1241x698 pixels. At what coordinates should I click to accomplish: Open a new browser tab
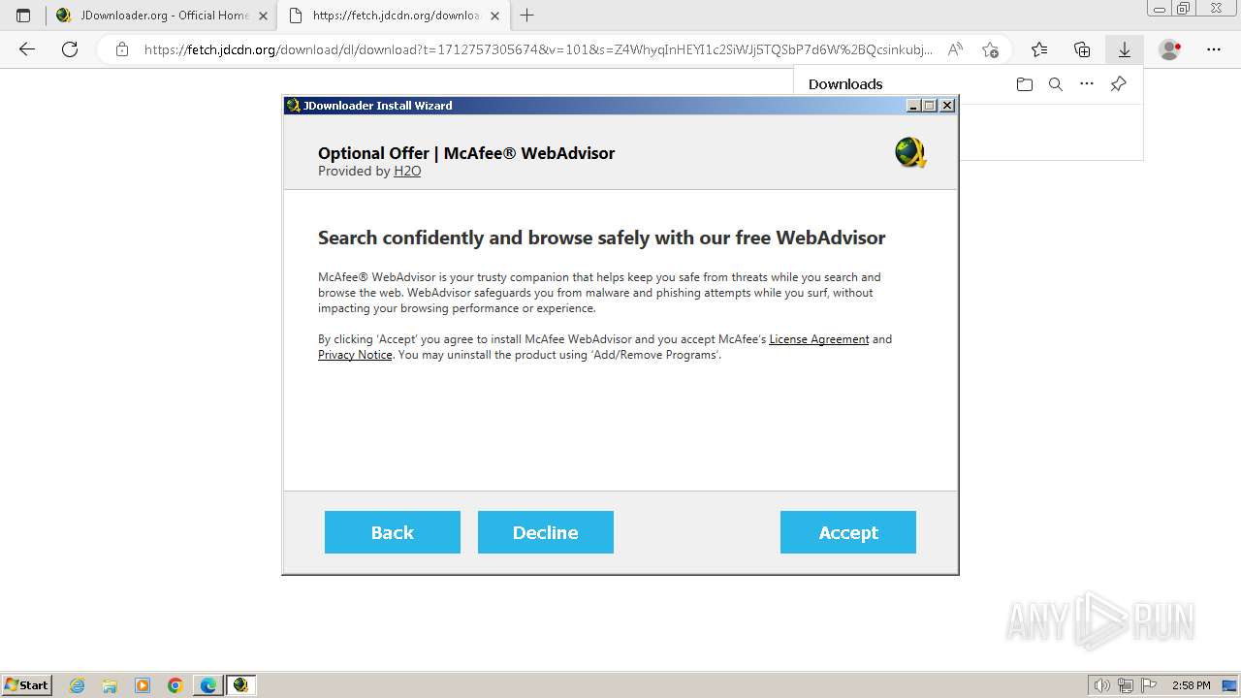coord(527,16)
